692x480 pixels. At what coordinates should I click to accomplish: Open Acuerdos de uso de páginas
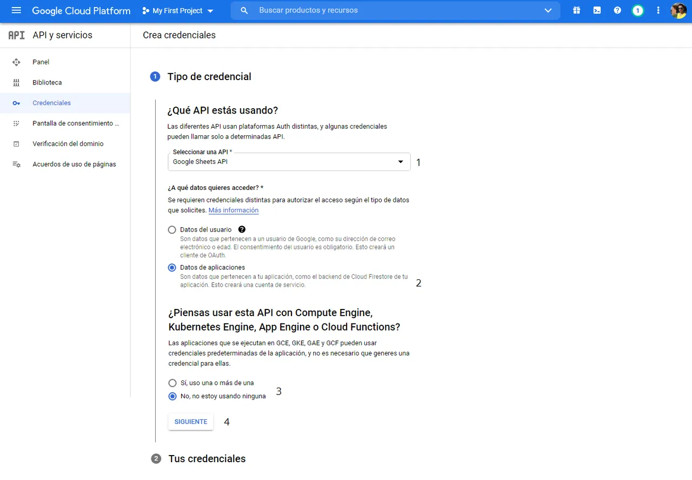click(65, 165)
